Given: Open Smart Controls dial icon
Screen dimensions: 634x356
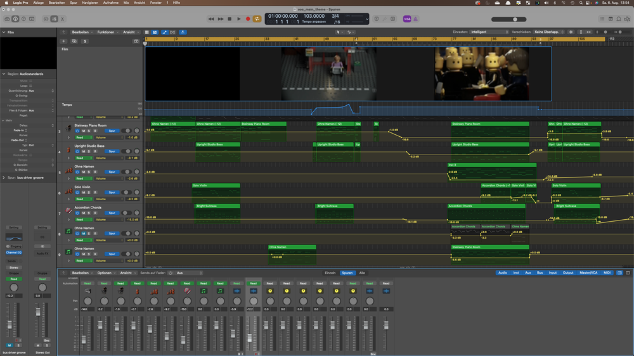Looking at the screenshot, I should (x=46, y=19).
